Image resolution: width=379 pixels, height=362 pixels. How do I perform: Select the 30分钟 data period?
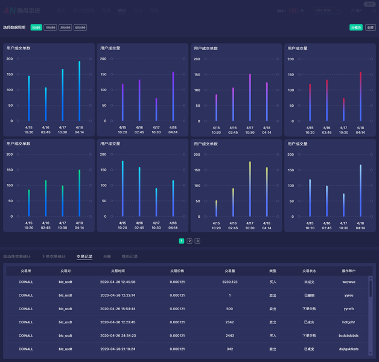pyautogui.click(x=65, y=28)
